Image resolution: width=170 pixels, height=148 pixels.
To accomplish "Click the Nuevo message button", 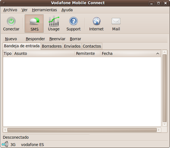I will click(x=11, y=39).
